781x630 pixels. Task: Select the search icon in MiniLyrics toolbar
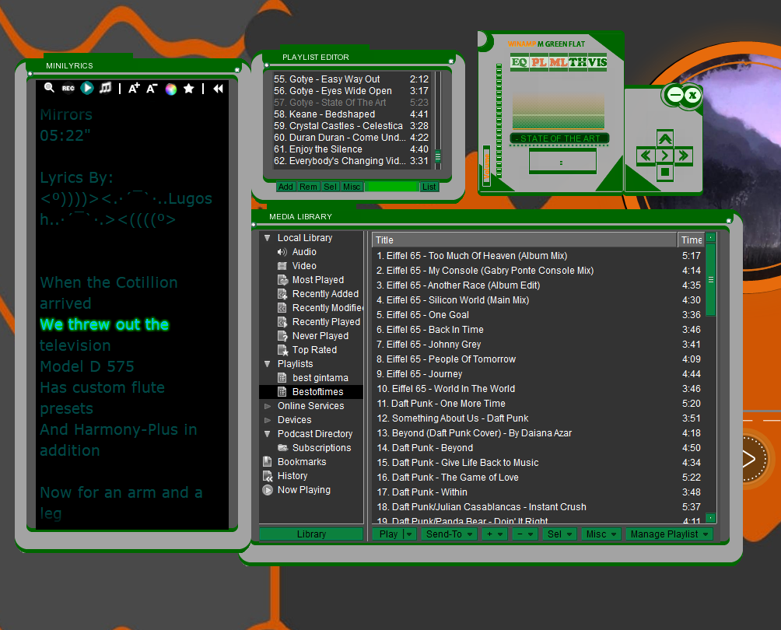click(48, 88)
